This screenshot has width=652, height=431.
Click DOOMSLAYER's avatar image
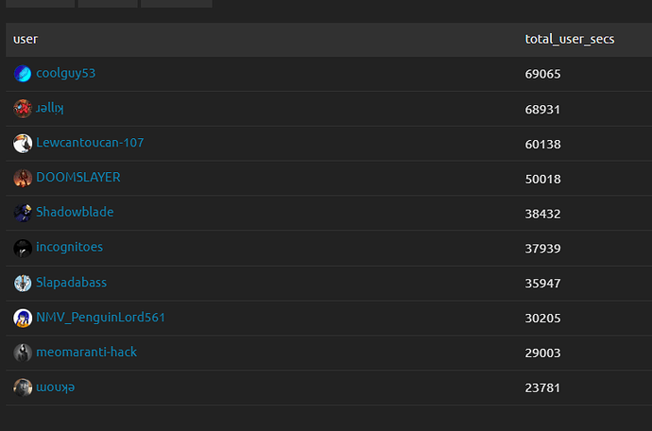tap(23, 179)
